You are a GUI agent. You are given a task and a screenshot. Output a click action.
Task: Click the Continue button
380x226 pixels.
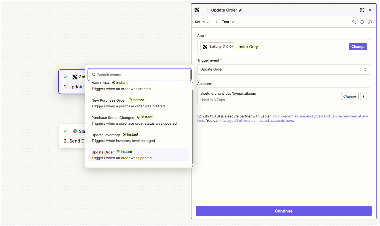point(284,211)
